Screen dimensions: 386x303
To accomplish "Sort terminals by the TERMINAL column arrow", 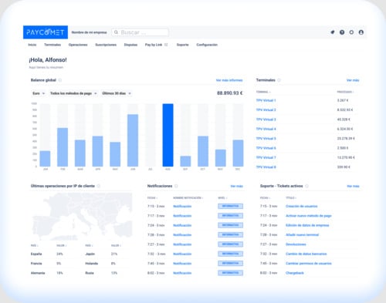I will pyautogui.click(x=269, y=92).
